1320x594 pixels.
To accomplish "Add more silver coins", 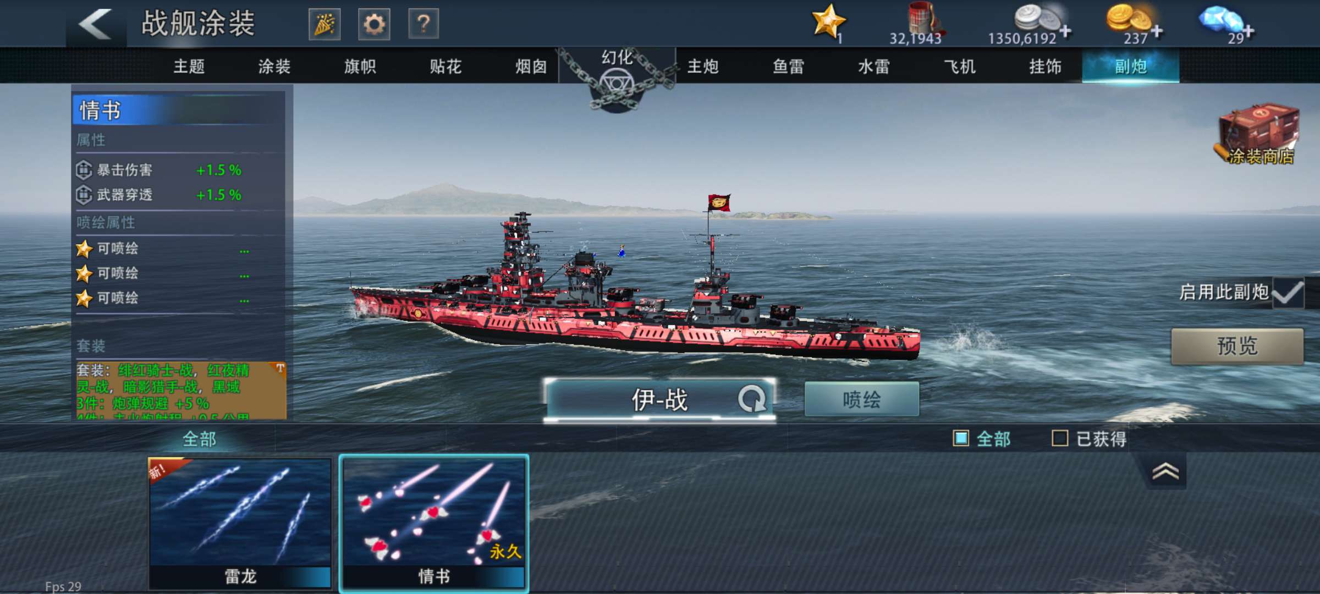I will click(1065, 31).
